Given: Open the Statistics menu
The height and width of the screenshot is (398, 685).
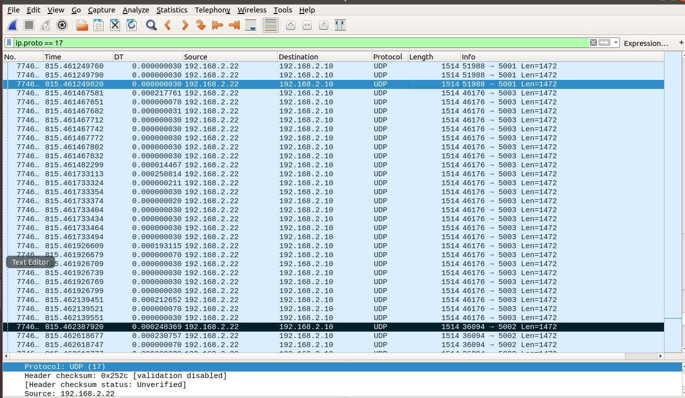Looking at the screenshot, I should pos(172,10).
